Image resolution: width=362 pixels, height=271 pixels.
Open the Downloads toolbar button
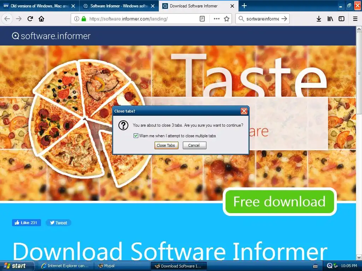319,19
